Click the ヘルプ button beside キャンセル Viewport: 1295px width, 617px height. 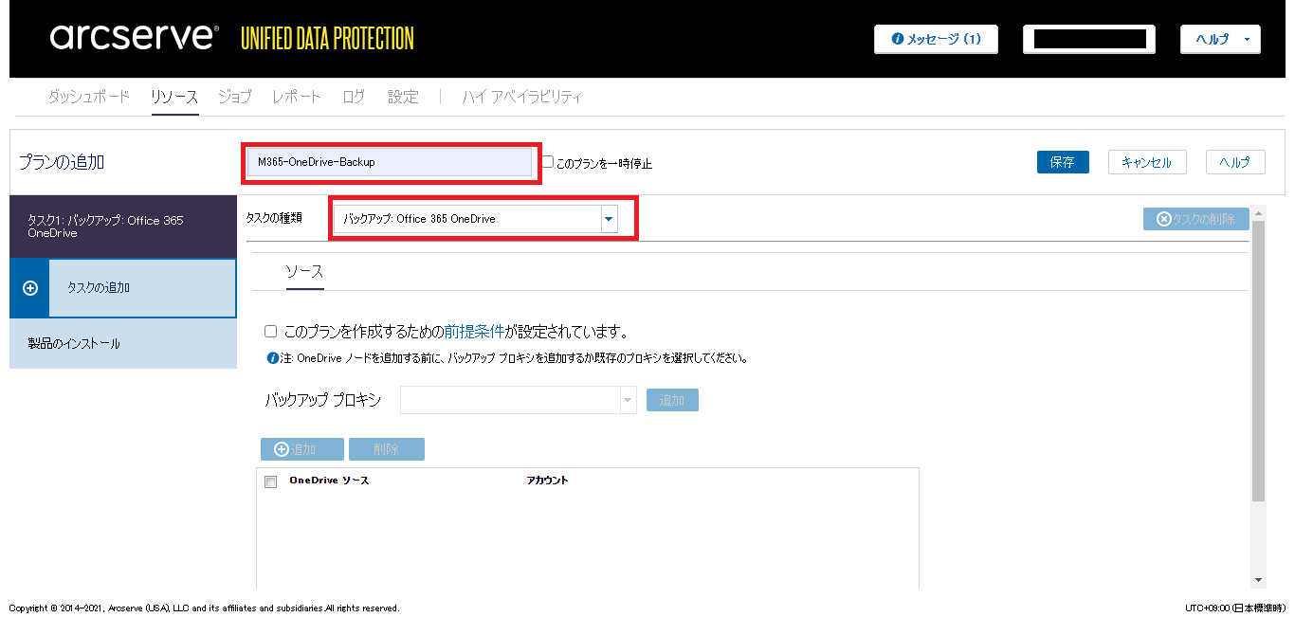(1235, 162)
